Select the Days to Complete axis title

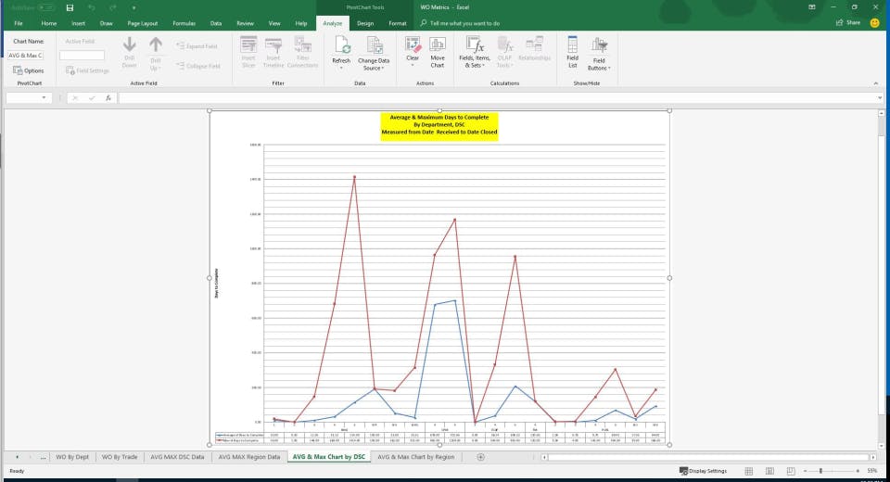click(x=216, y=284)
